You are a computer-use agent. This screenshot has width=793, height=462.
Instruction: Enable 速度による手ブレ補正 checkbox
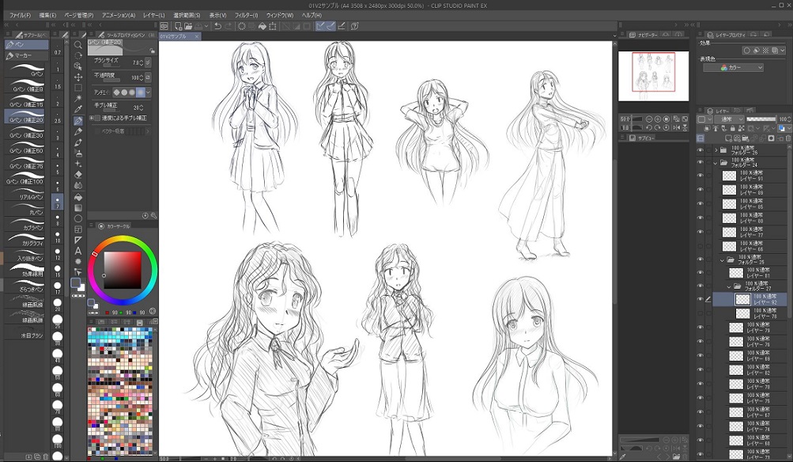(97, 118)
